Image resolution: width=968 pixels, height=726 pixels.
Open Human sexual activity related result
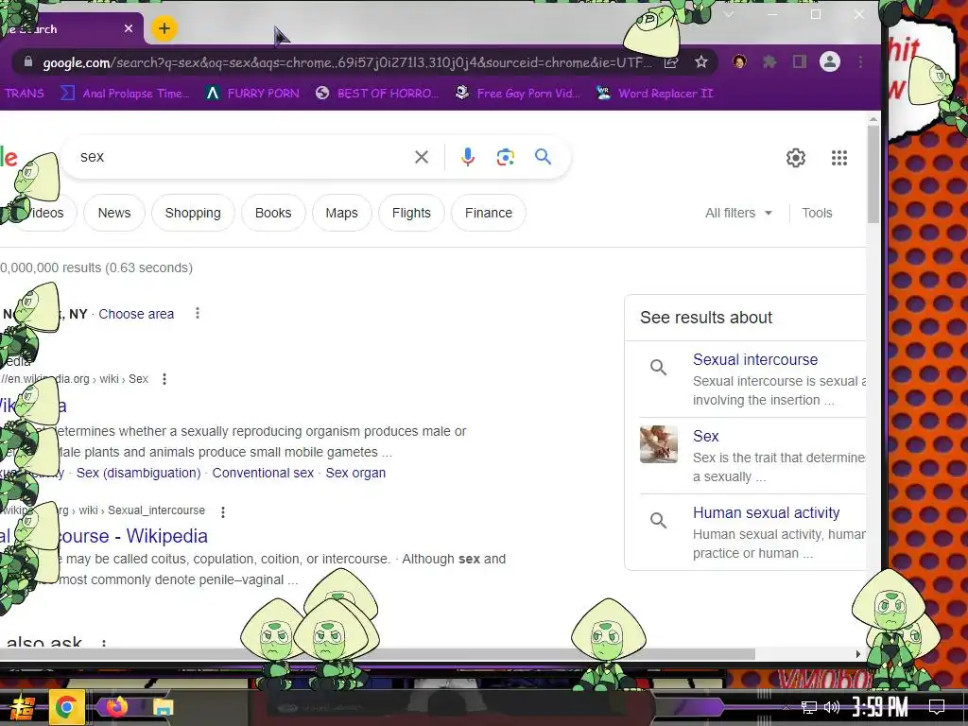766,512
